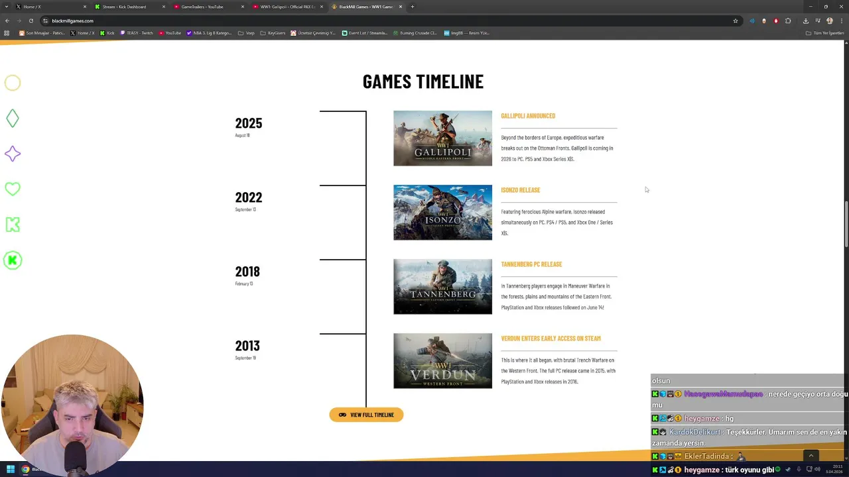Screen dimensions: 849x477
Task: Click the TANNENBERG PC RELEASE heading
Action: (x=531, y=264)
